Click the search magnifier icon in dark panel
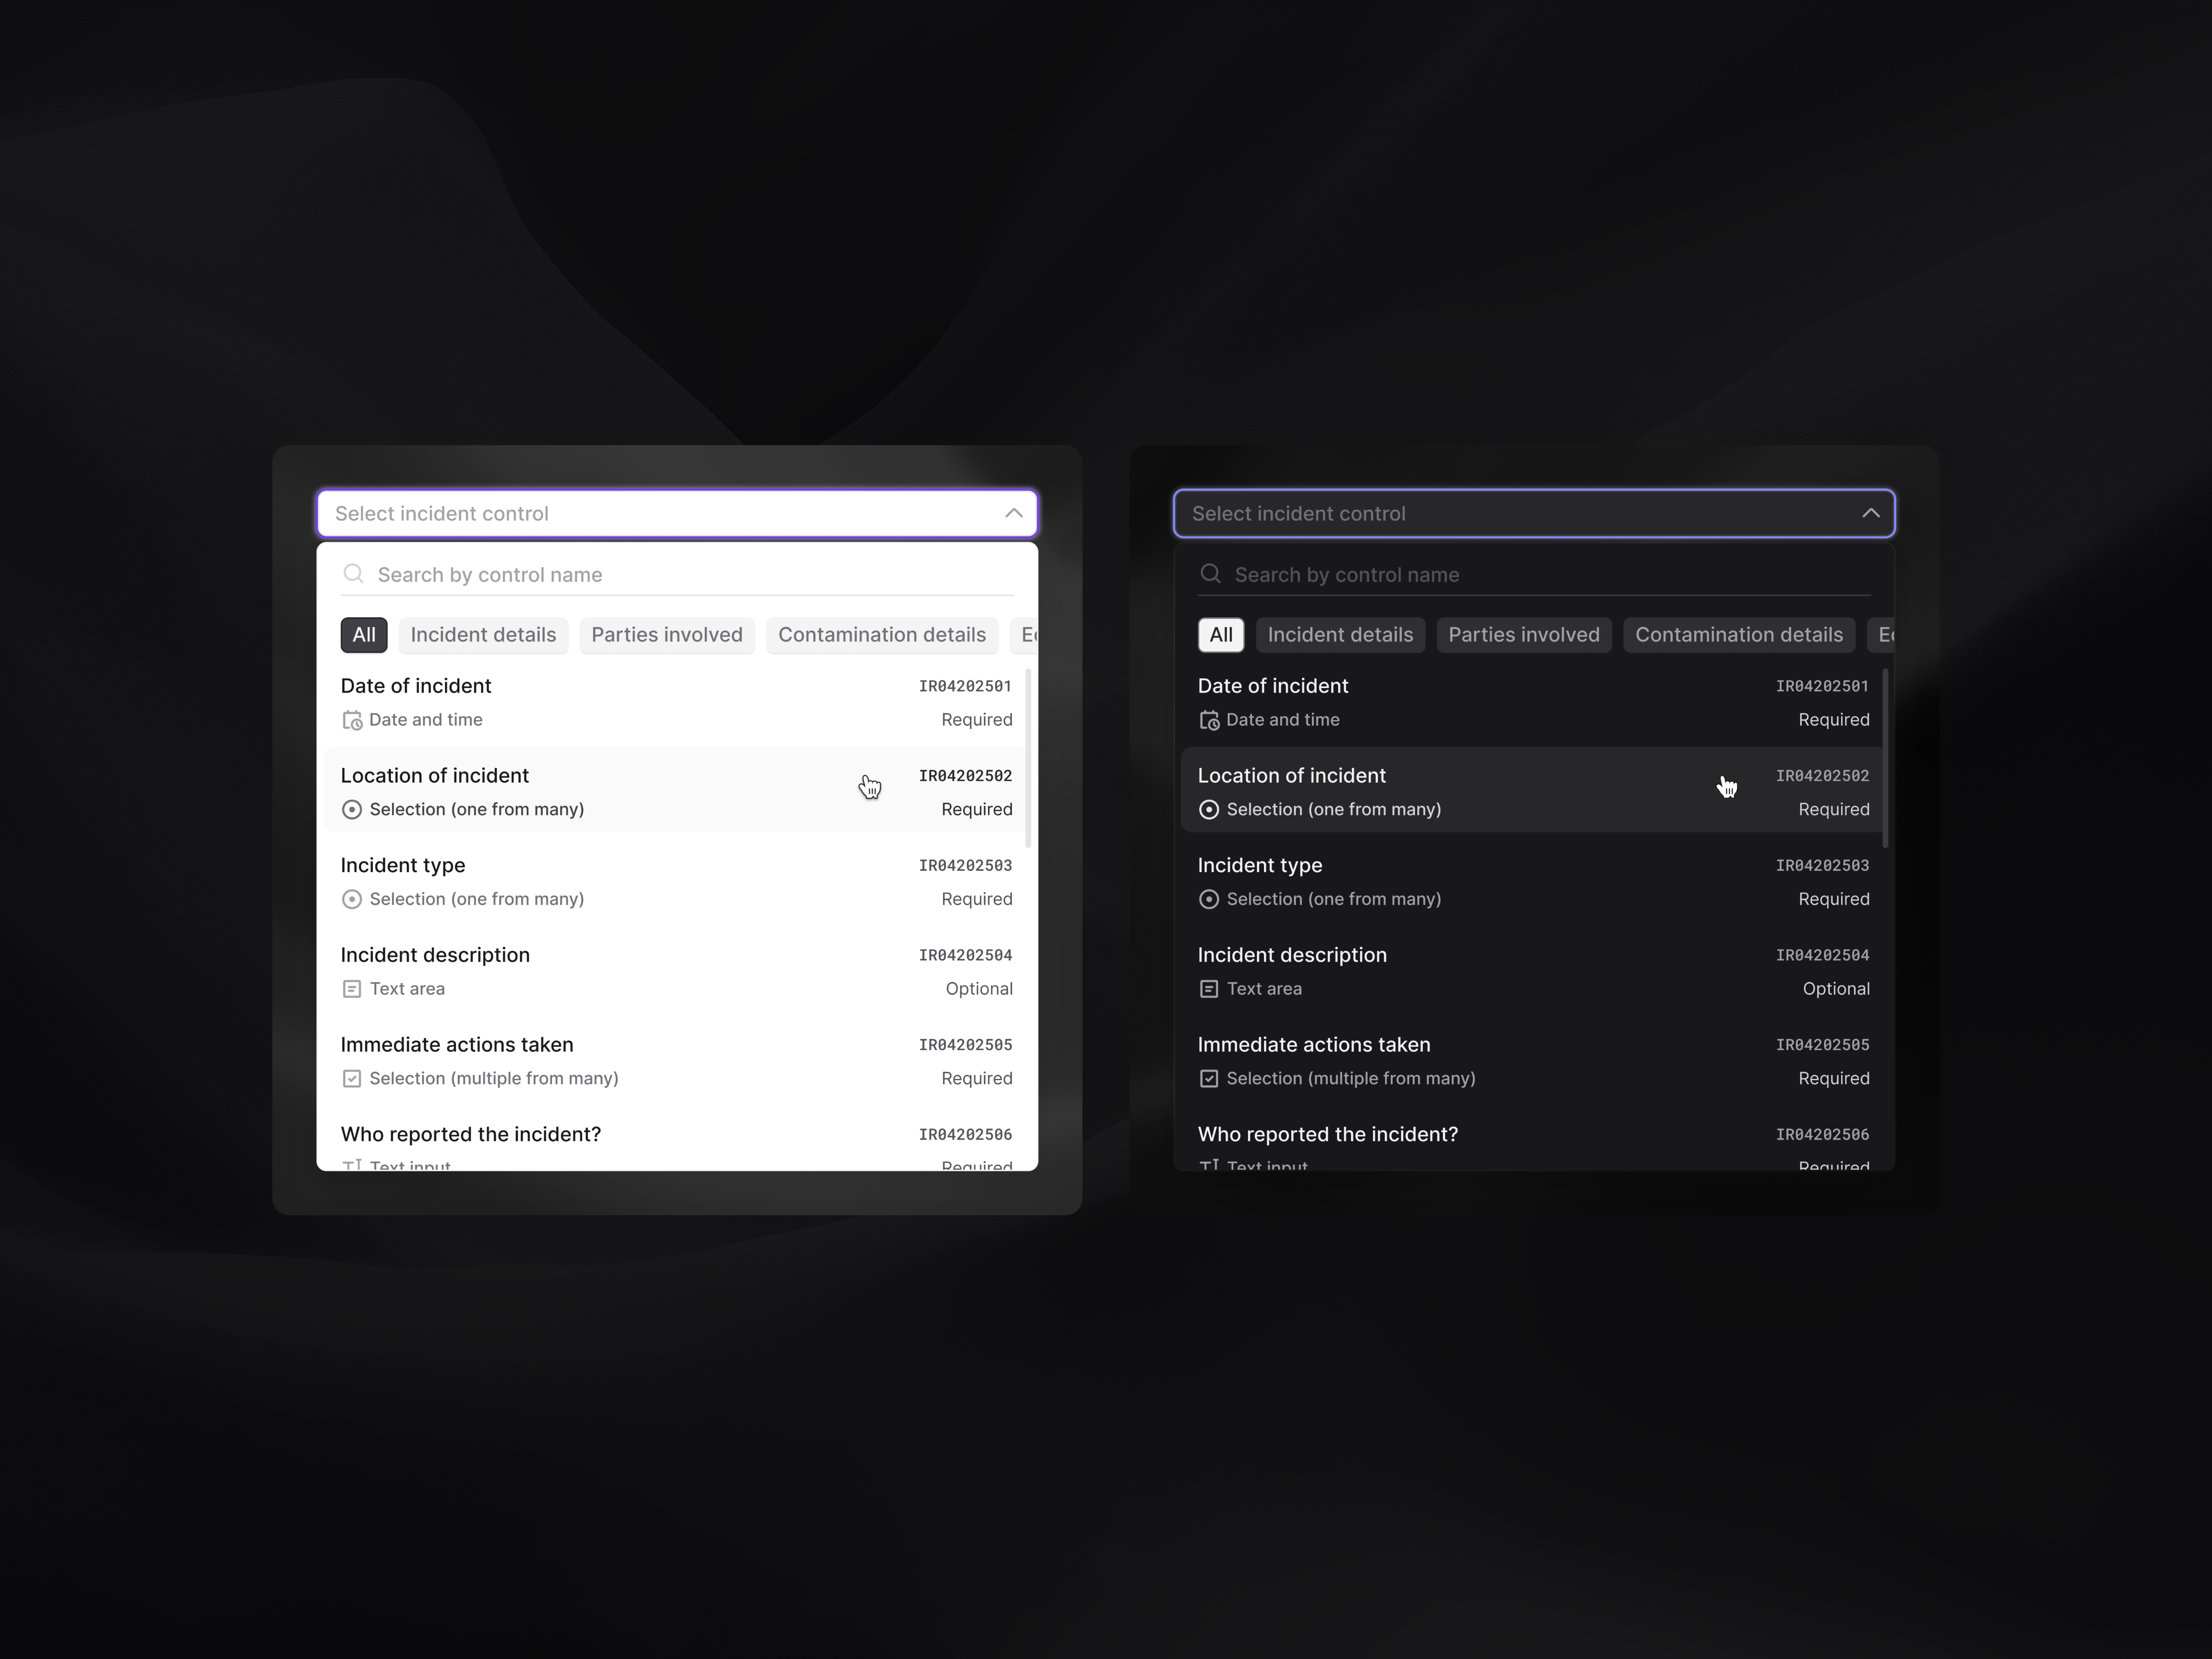The height and width of the screenshot is (1659, 2212). coord(1210,573)
